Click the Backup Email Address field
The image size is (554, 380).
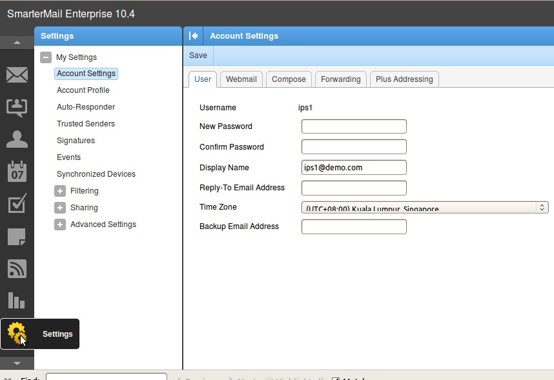pos(354,226)
